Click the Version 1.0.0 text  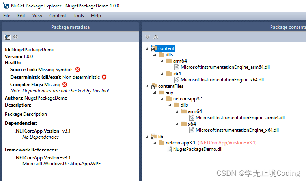pyautogui.click(x=19, y=57)
